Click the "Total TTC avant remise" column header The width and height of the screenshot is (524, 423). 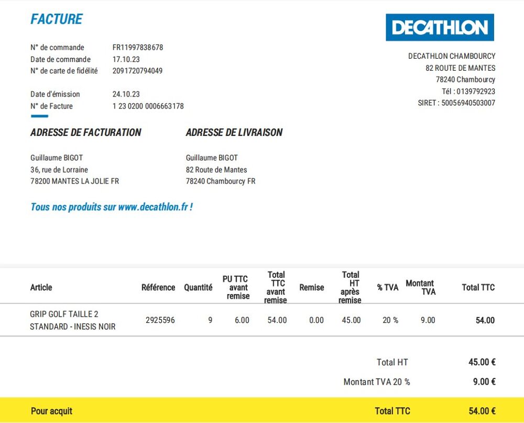point(276,288)
